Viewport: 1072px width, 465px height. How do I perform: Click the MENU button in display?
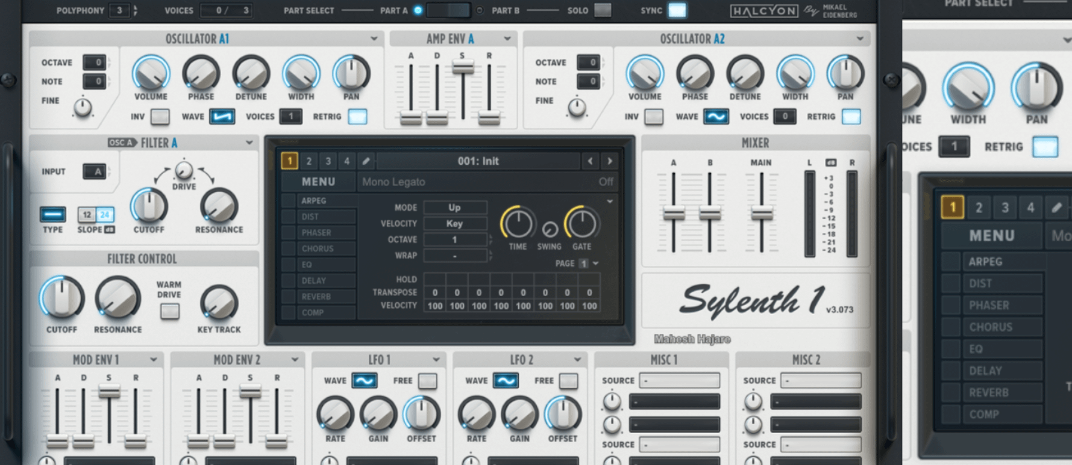pyautogui.click(x=319, y=182)
